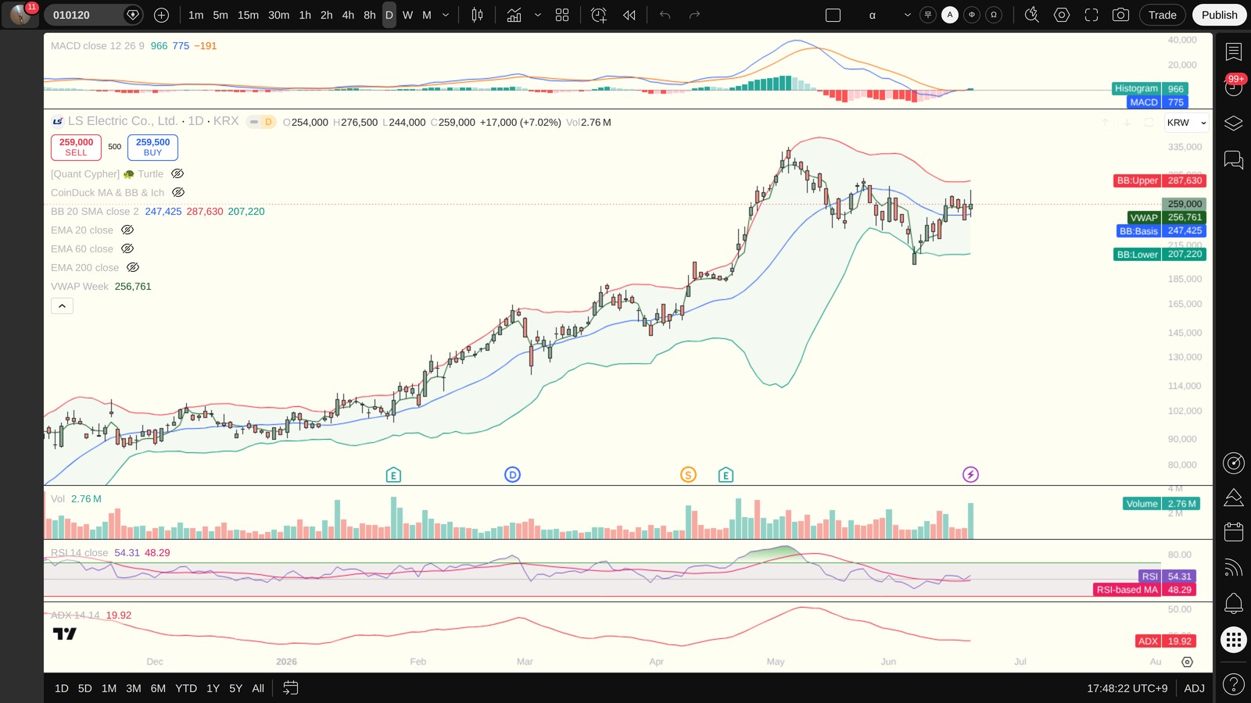The height and width of the screenshot is (703, 1251).
Task: Open the watchlist panel icon
Action: (x=1234, y=52)
